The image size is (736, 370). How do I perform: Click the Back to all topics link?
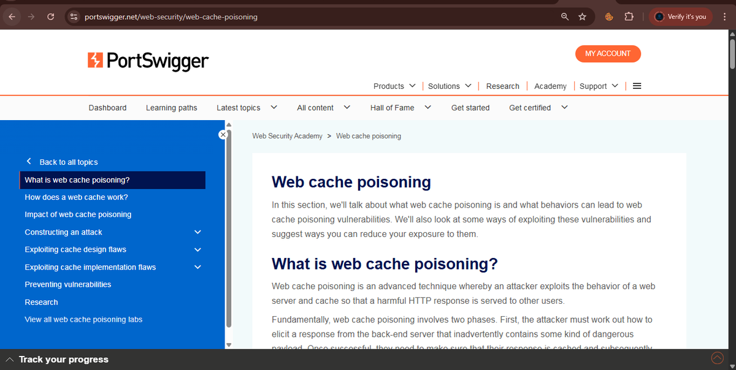[x=69, y=162]
